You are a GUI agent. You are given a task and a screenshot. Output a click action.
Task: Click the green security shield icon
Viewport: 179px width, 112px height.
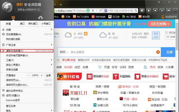click(88, 11)
